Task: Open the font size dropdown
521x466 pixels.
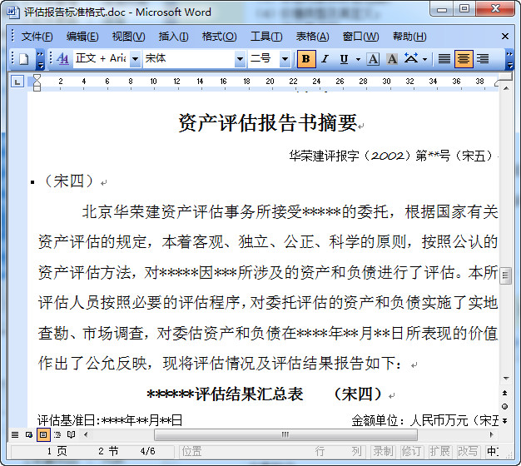Action: coord(285,59)
